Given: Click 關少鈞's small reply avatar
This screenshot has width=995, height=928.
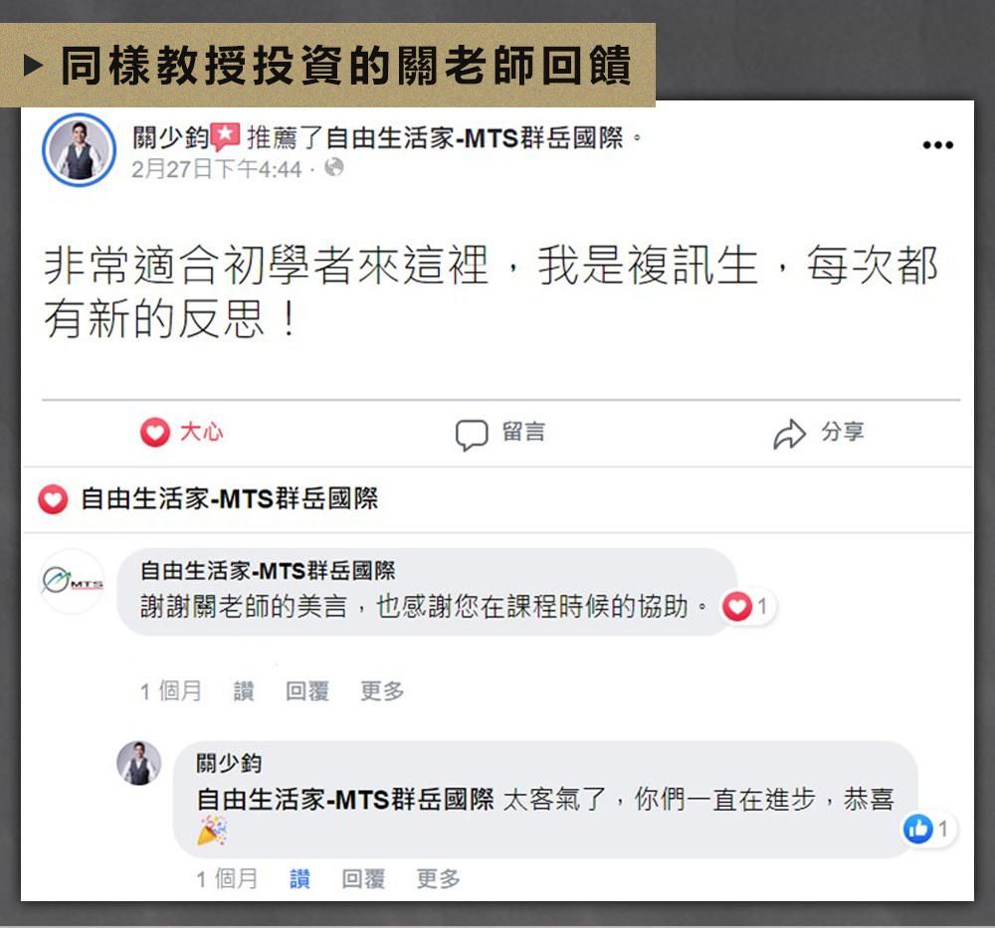Looking at the screenshot, I should [139, 763].
